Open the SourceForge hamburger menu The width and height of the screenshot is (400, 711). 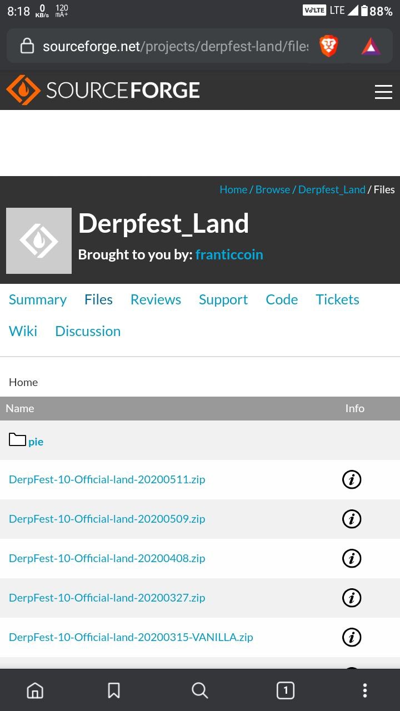point(383,92)
